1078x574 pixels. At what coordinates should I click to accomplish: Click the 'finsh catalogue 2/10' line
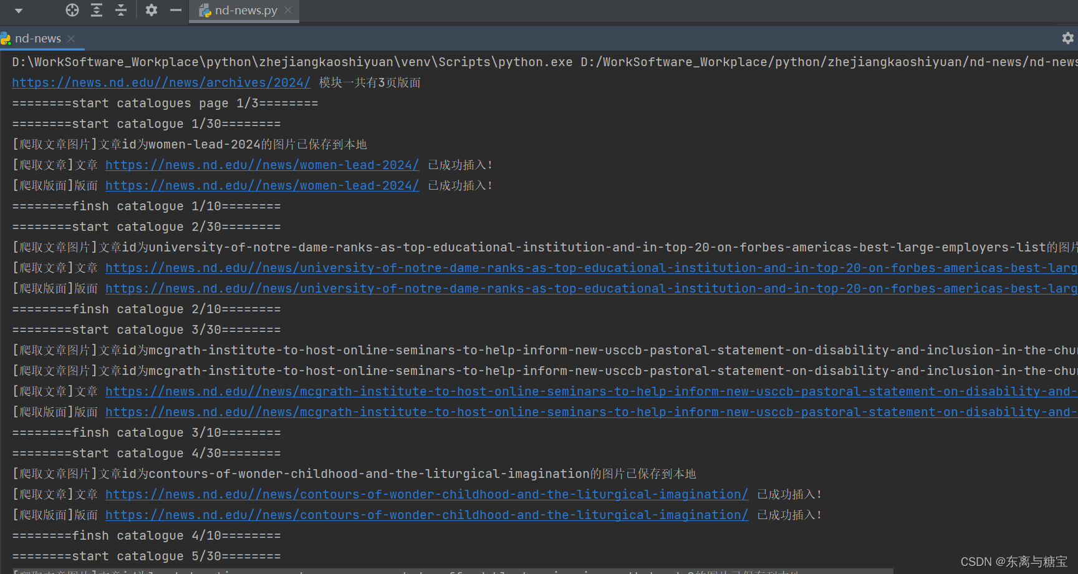point(147,309)
